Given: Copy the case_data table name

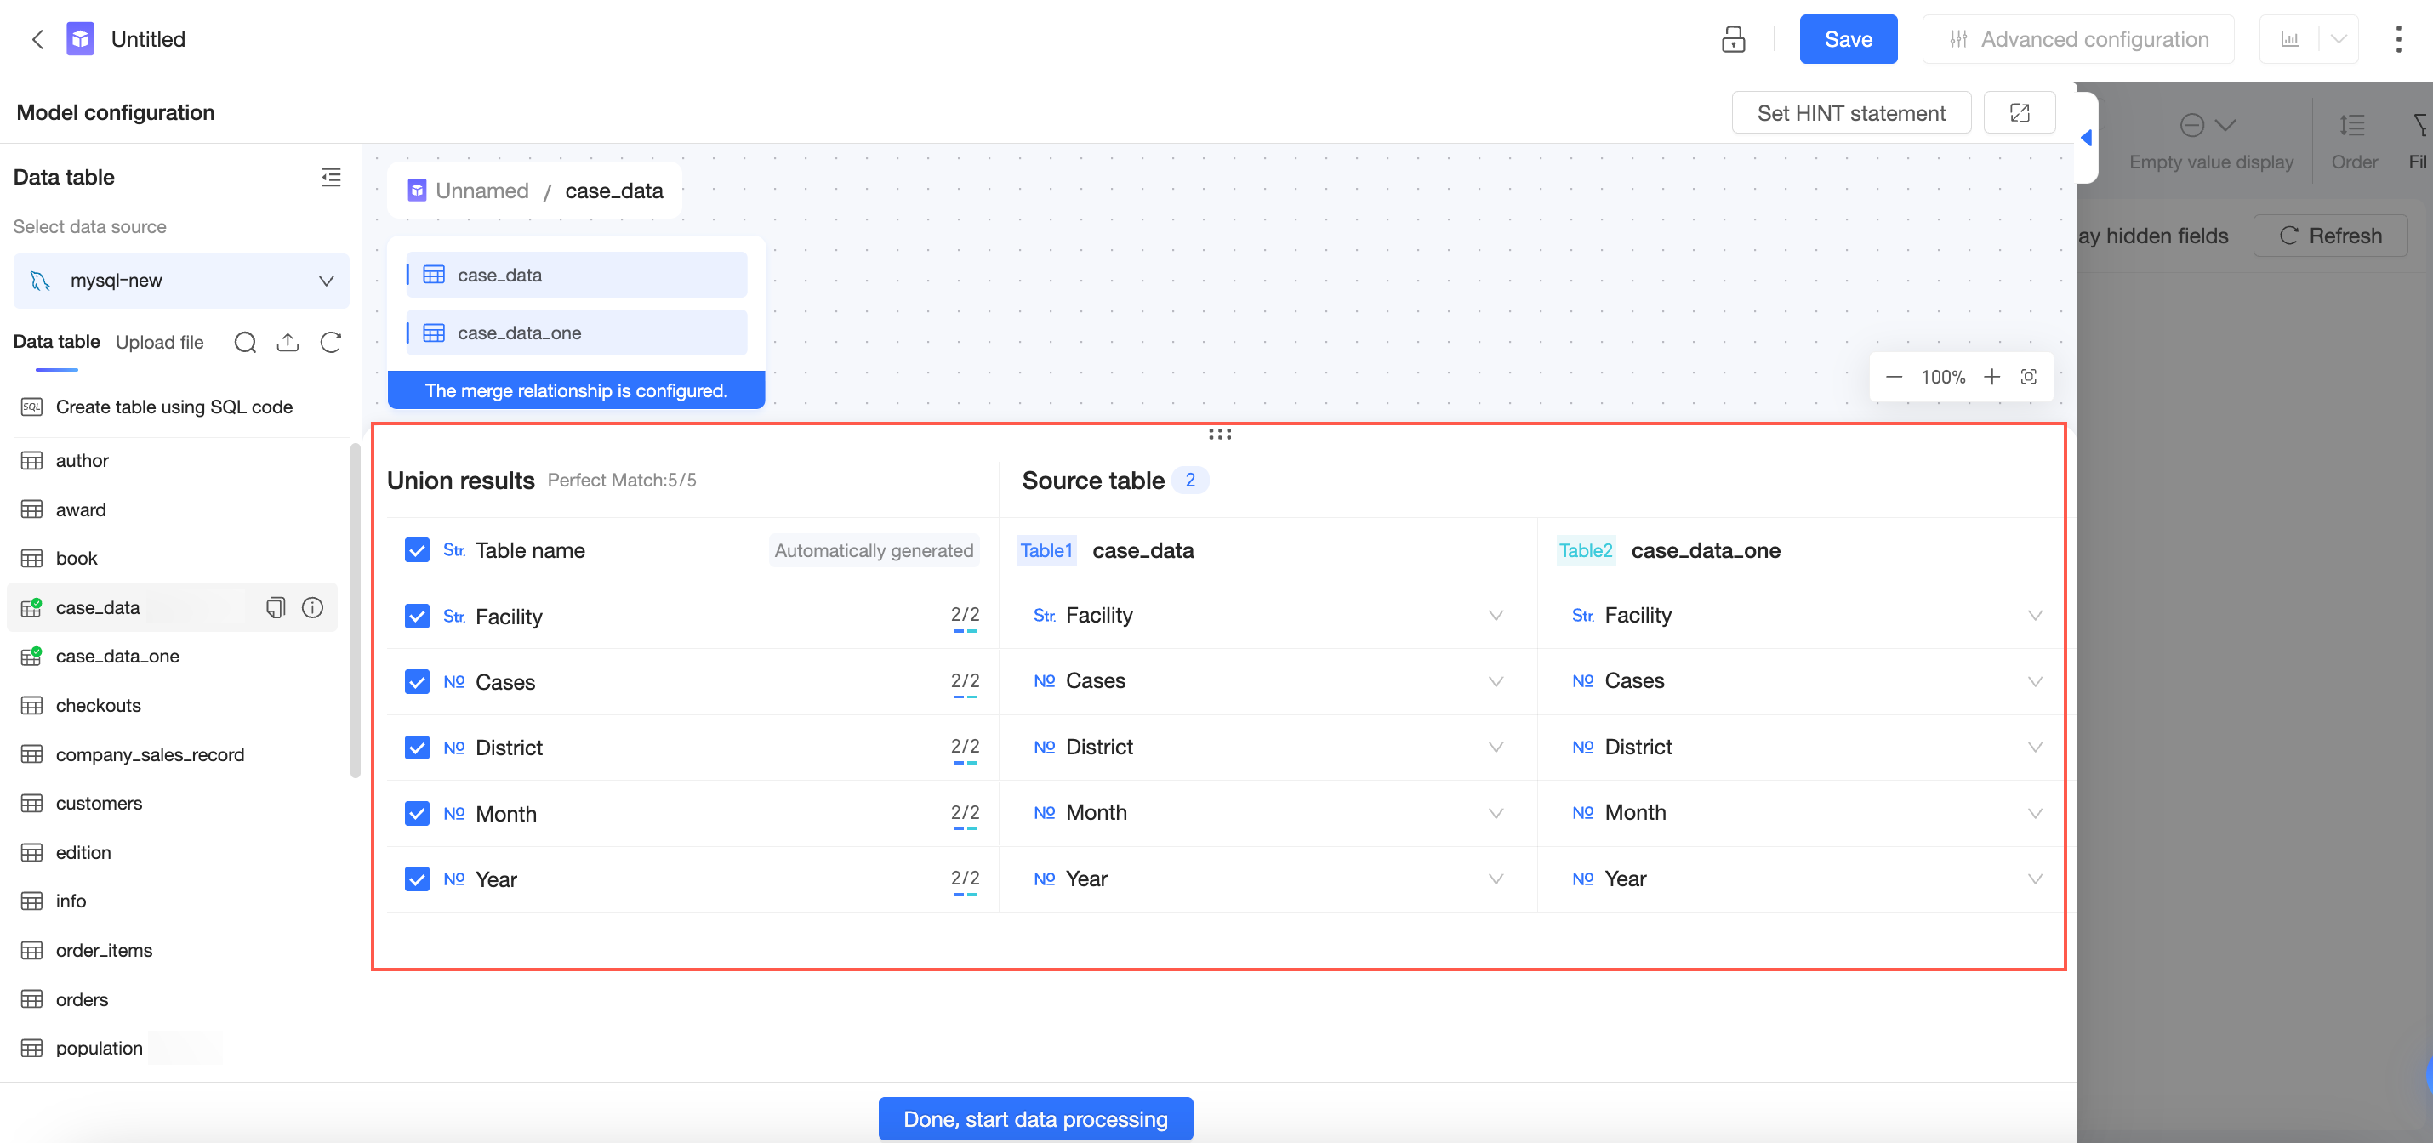Looking at the screenshot, I should 275,608.
